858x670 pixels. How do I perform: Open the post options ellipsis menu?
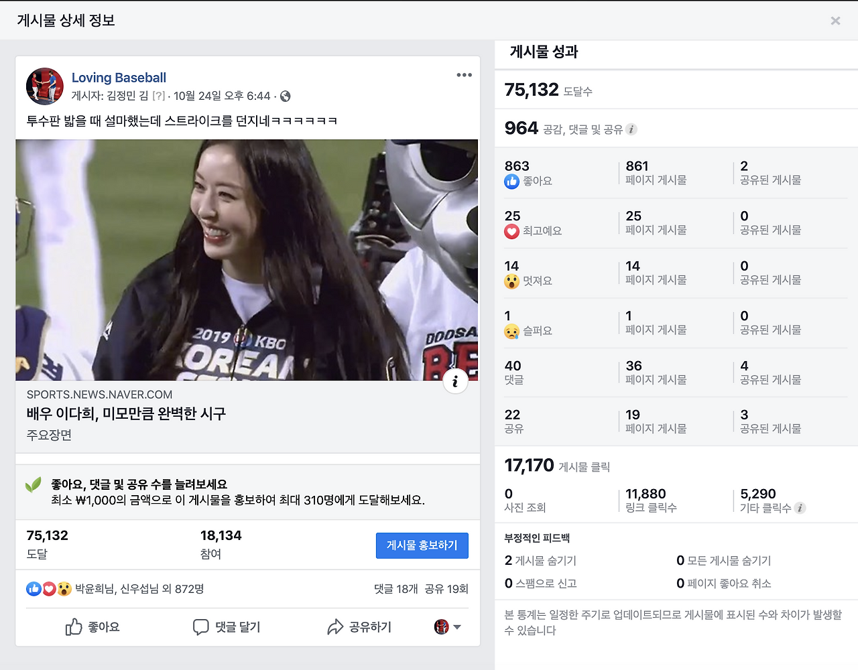(x=464, y=75)
